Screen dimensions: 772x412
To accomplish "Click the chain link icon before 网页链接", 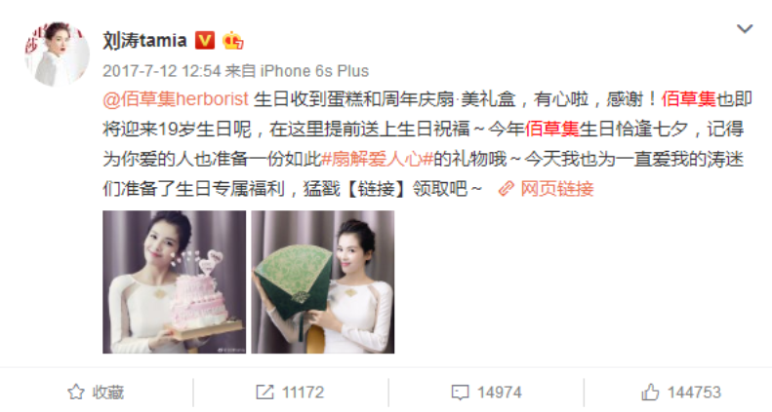I will pos(507,189).
